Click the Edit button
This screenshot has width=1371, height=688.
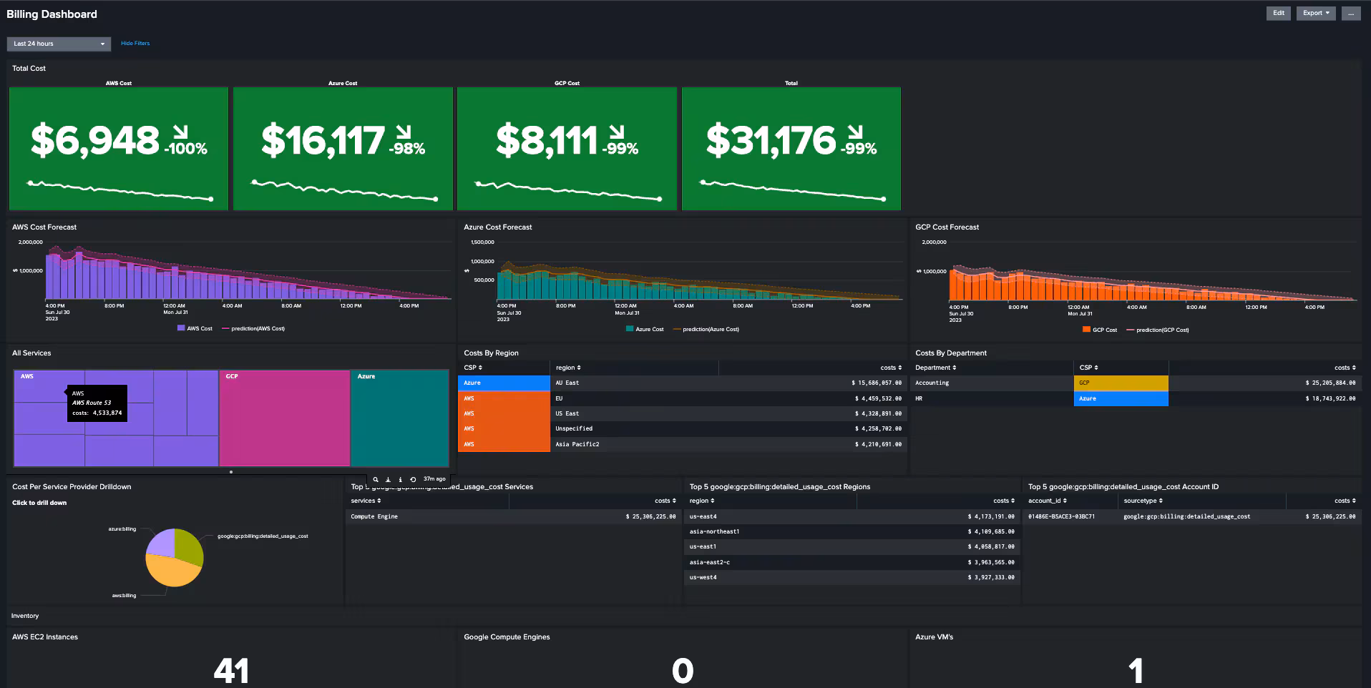click(x=1278, y=14)
